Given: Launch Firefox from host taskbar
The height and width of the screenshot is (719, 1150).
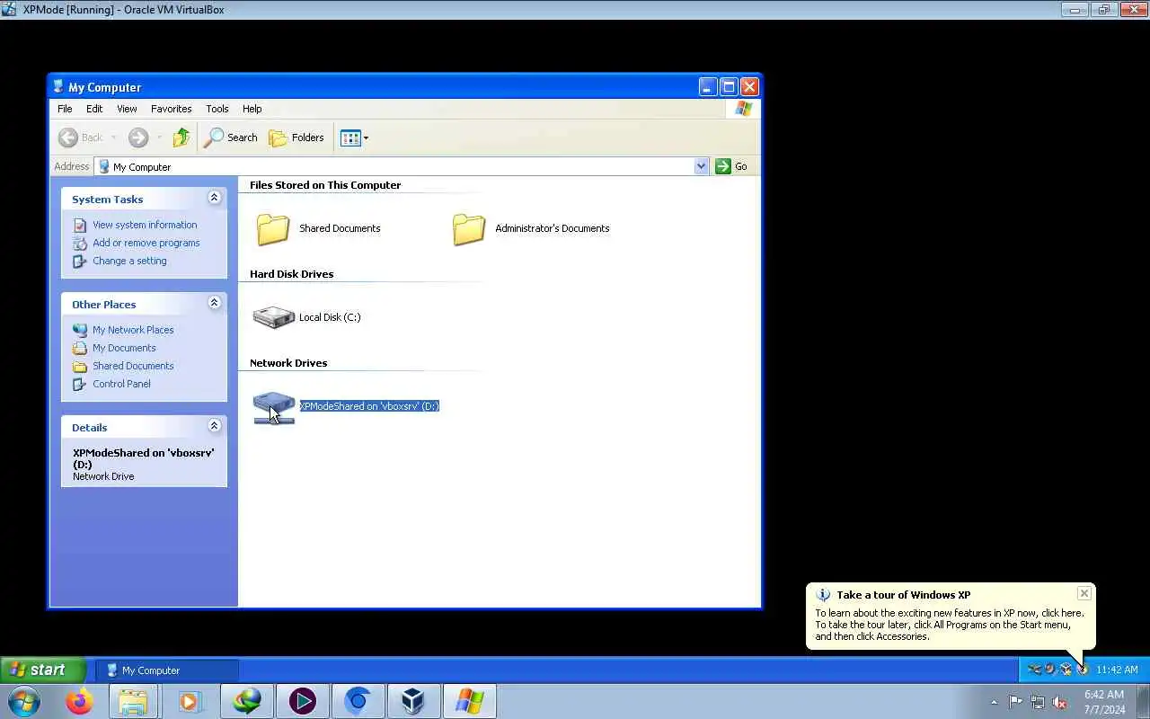Looking at the screenshot, I should tap(79, 701).
